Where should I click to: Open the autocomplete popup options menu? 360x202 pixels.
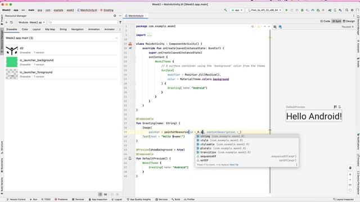click(x=296, y=164)
